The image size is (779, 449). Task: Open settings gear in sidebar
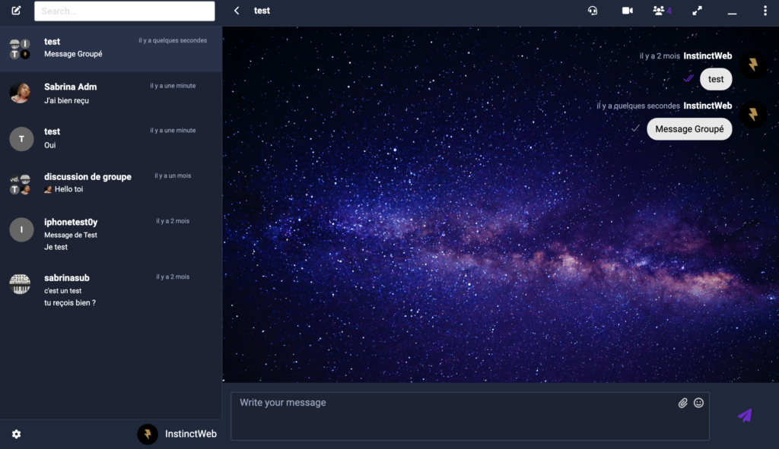[x=16, y=434]
